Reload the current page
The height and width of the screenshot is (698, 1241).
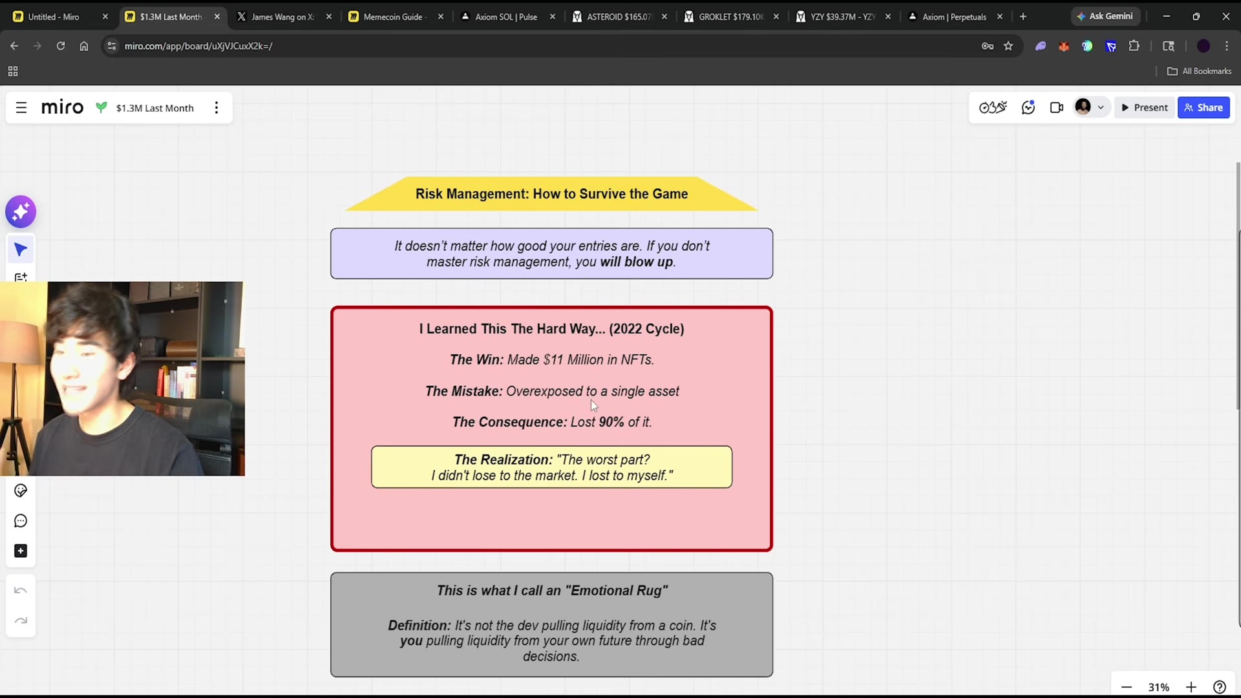tap(61, 46)
